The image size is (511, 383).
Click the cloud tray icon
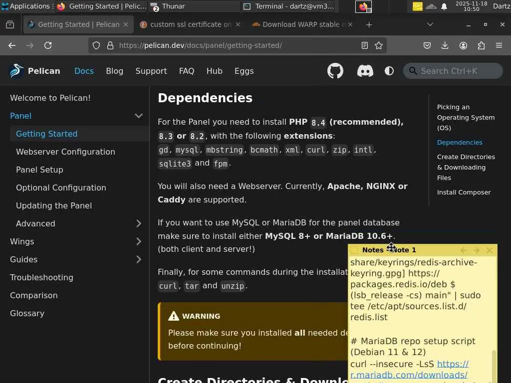tap(431, 6)
